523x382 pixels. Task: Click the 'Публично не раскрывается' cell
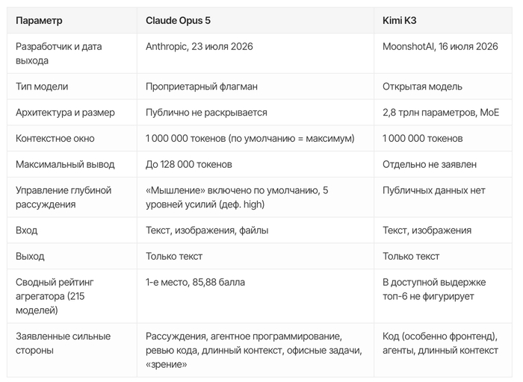tap(206, 113)
